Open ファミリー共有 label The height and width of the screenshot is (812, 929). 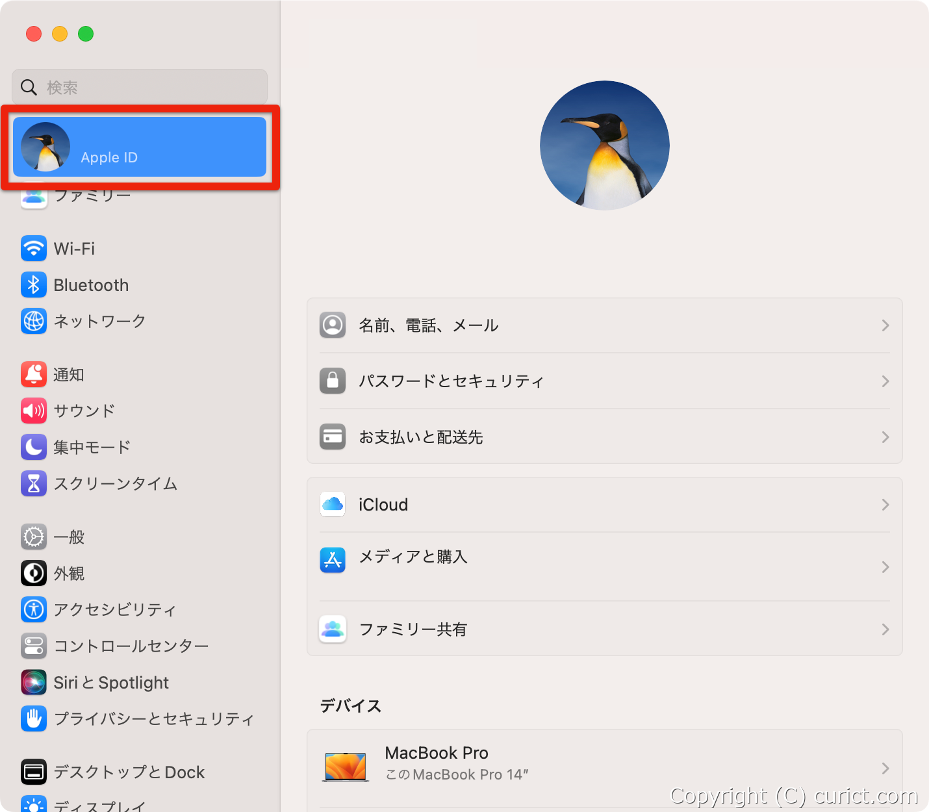click(x=413, y=629)
